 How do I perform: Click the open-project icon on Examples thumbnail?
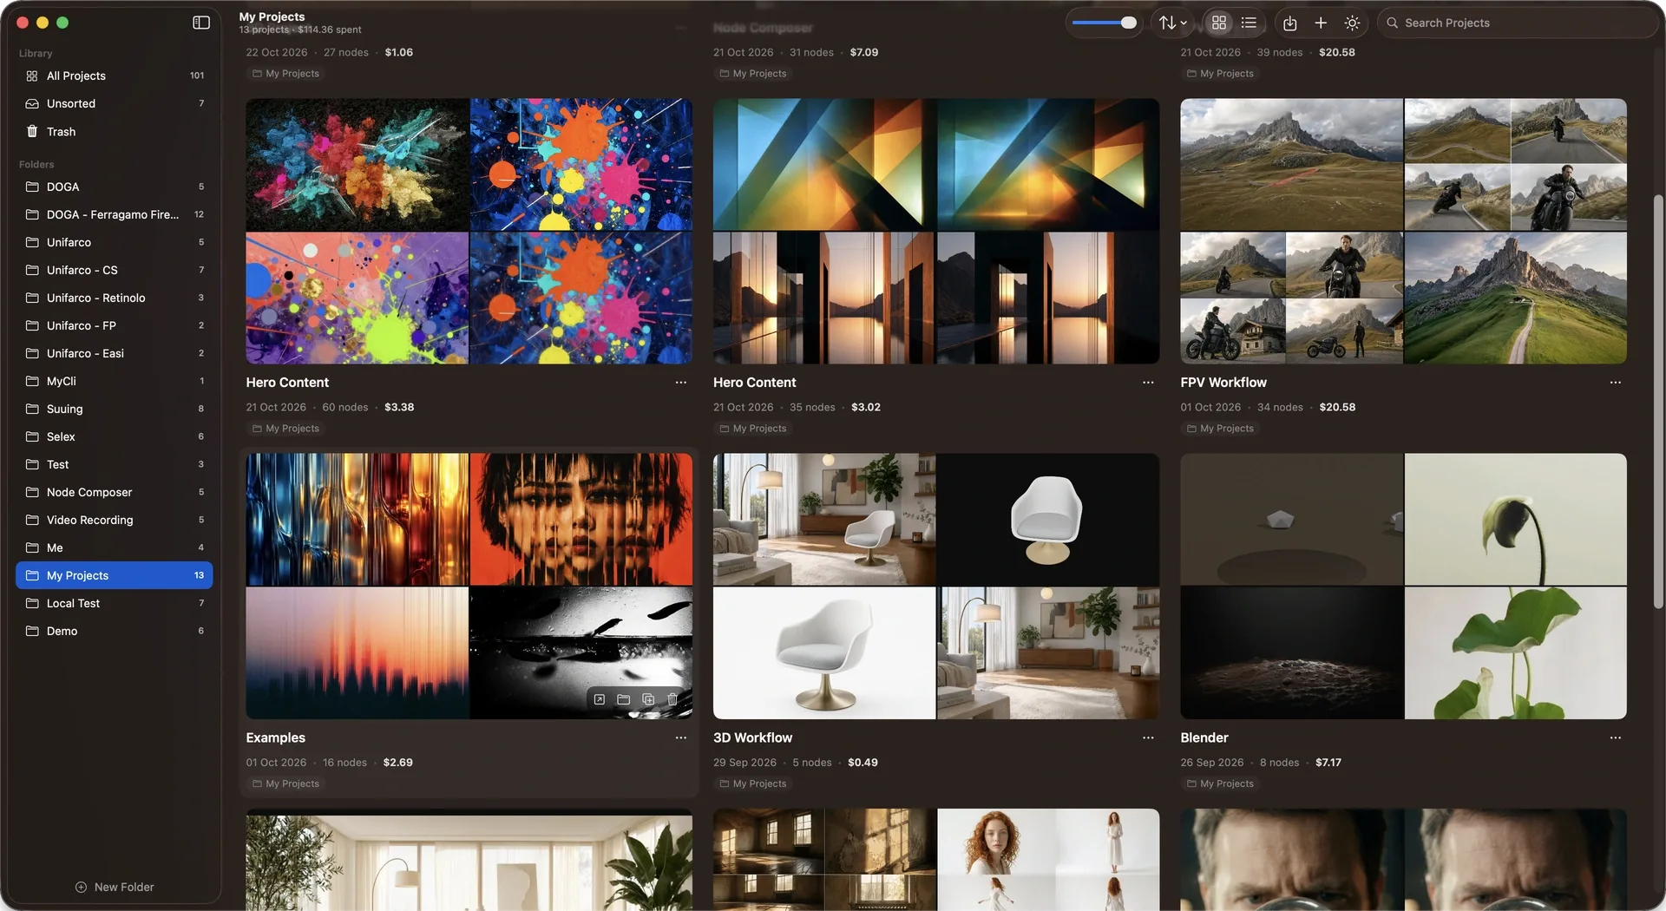(599, 698)
